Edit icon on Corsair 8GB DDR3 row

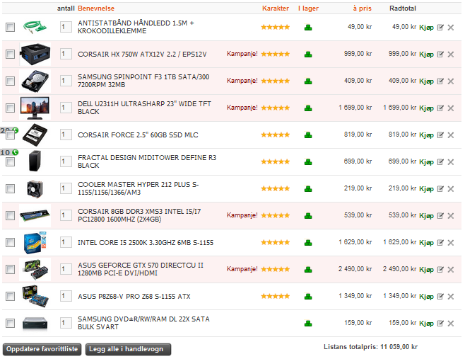pos(440,215)
